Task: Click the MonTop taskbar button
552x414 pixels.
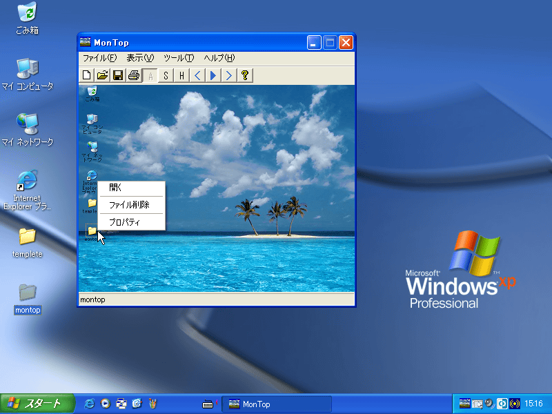Action: (x=277, y=404)
